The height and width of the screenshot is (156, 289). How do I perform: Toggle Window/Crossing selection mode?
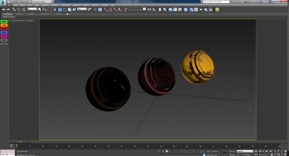click(54, 10)
